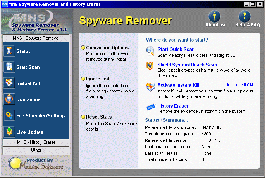This screenshot has height=178, width=265.
Task: Click 'Last scan performed on' label
Action: [x=167, y=147]
